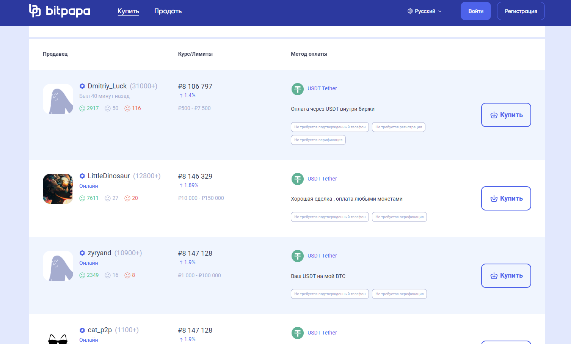Click the bitpapa logo

point(60,11)
